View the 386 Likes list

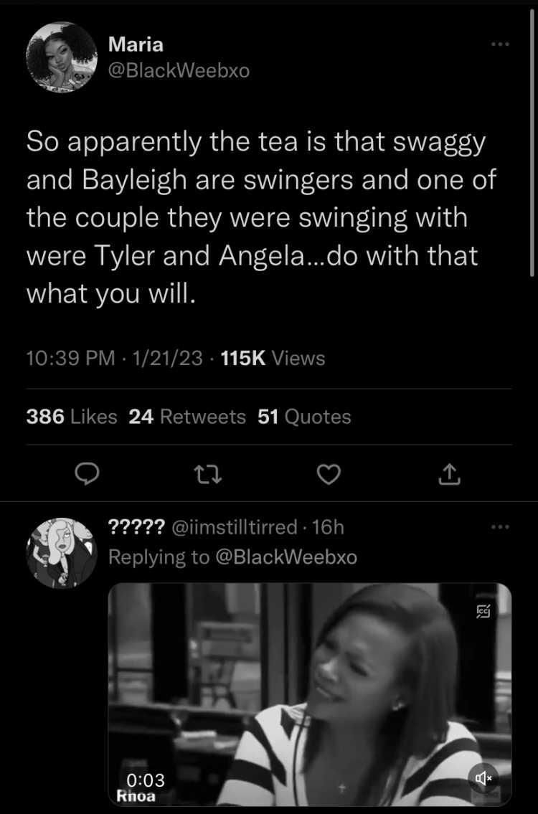click(x=72, y=417)
